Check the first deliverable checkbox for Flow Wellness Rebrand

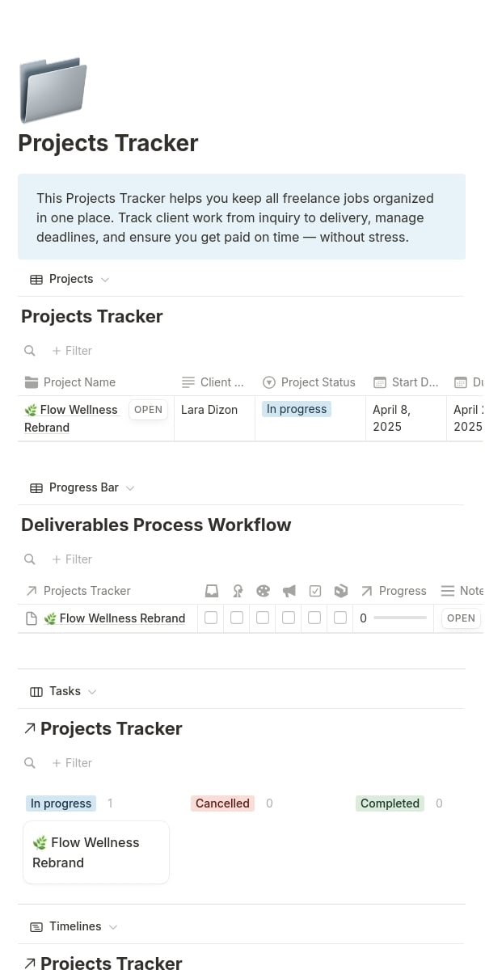click(211, 618)
